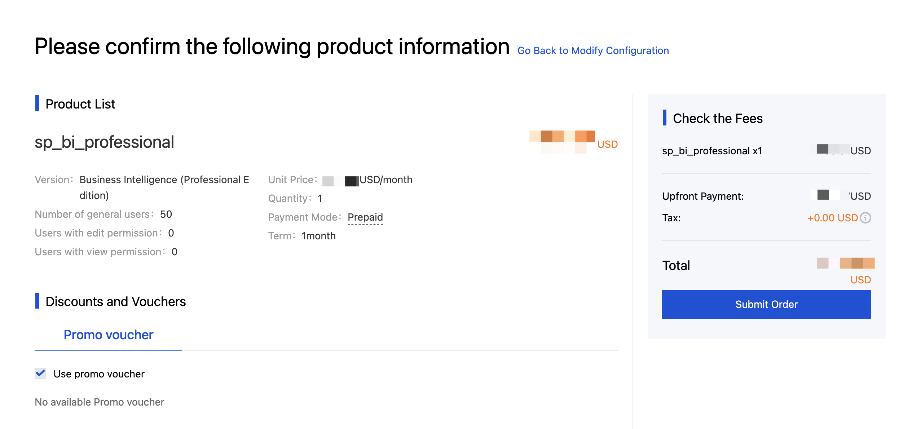Click the Discounts and Vouchers heading
The width and height of the screenshot is (921, 429).
point(115,302)
